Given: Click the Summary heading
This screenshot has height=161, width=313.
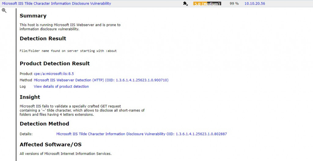Looking at the screenshot, I should tap(33, 16).
